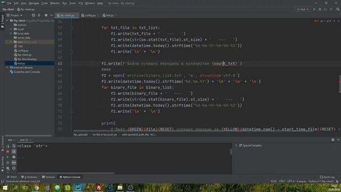This screenshot has width=341, height=192.
Task: Select the ftp-client.py editor tab
Action: [67, 15]
